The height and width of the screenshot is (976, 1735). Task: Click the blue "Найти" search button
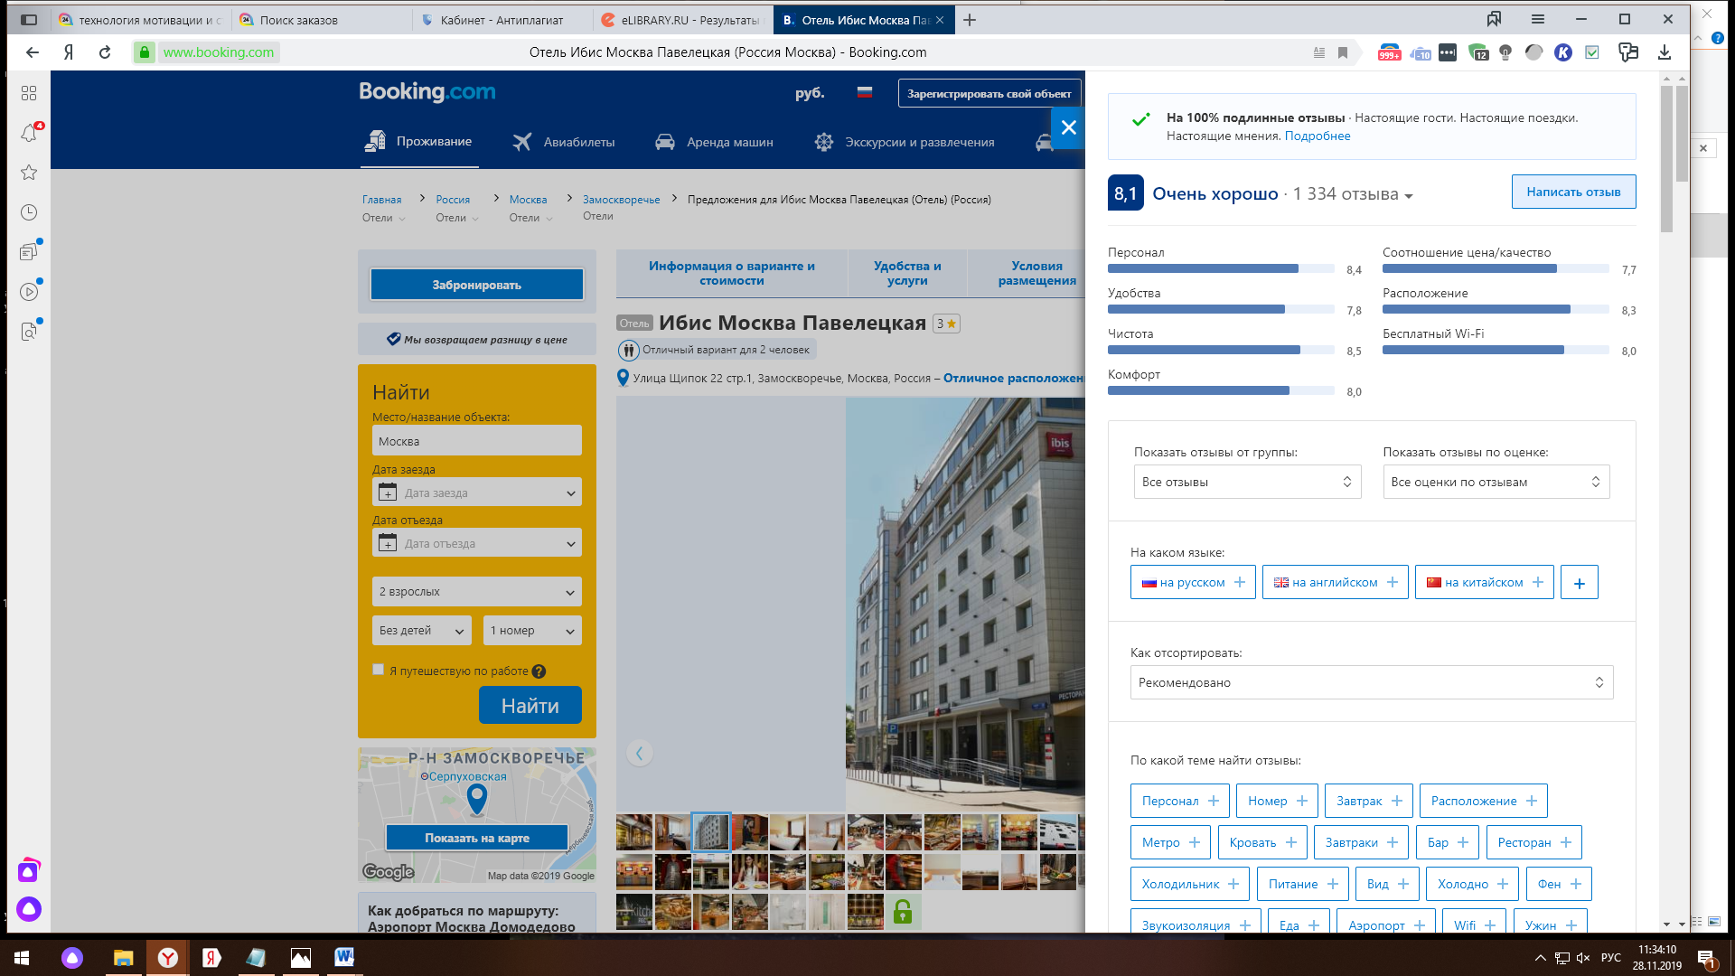530,706
